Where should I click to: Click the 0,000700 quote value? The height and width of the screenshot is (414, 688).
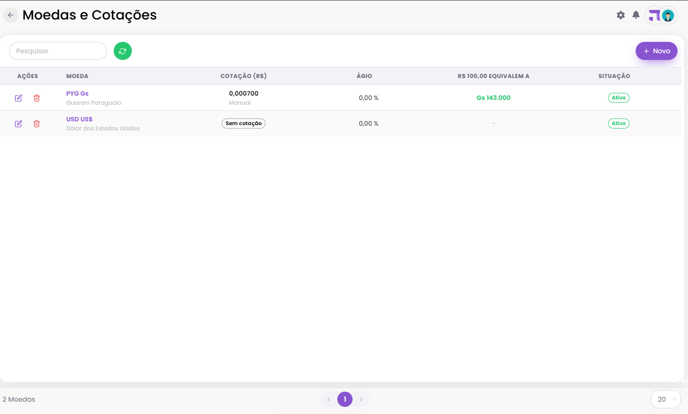click(x=244, y=94)
